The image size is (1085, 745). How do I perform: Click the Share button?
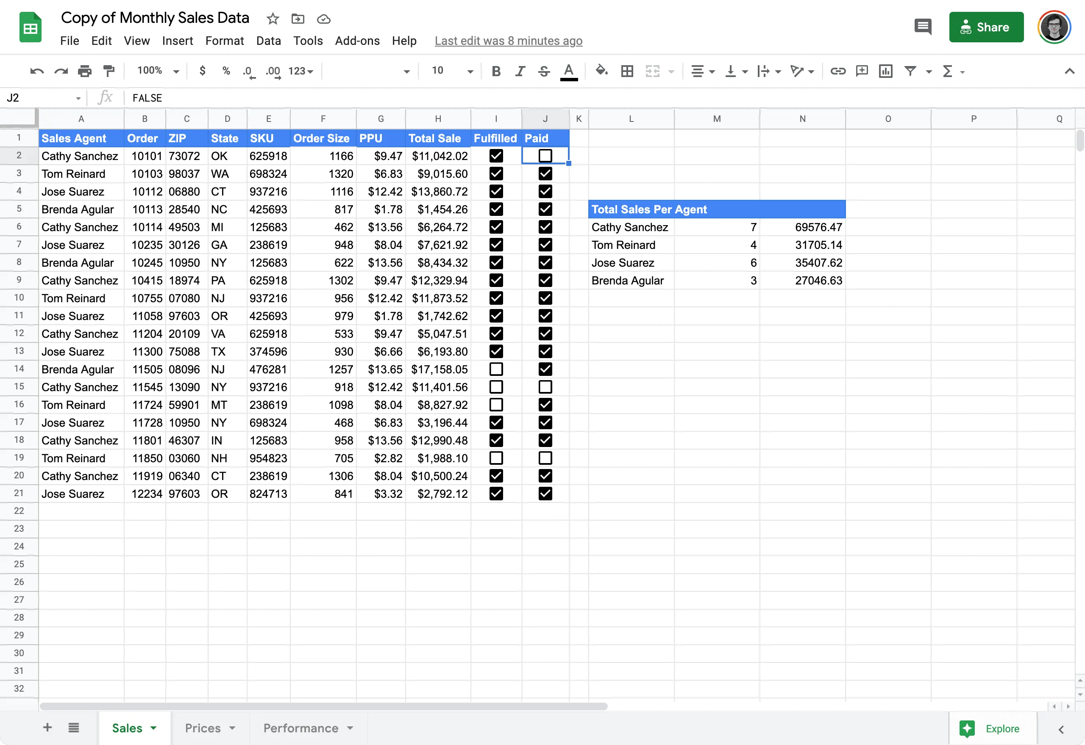986,27
